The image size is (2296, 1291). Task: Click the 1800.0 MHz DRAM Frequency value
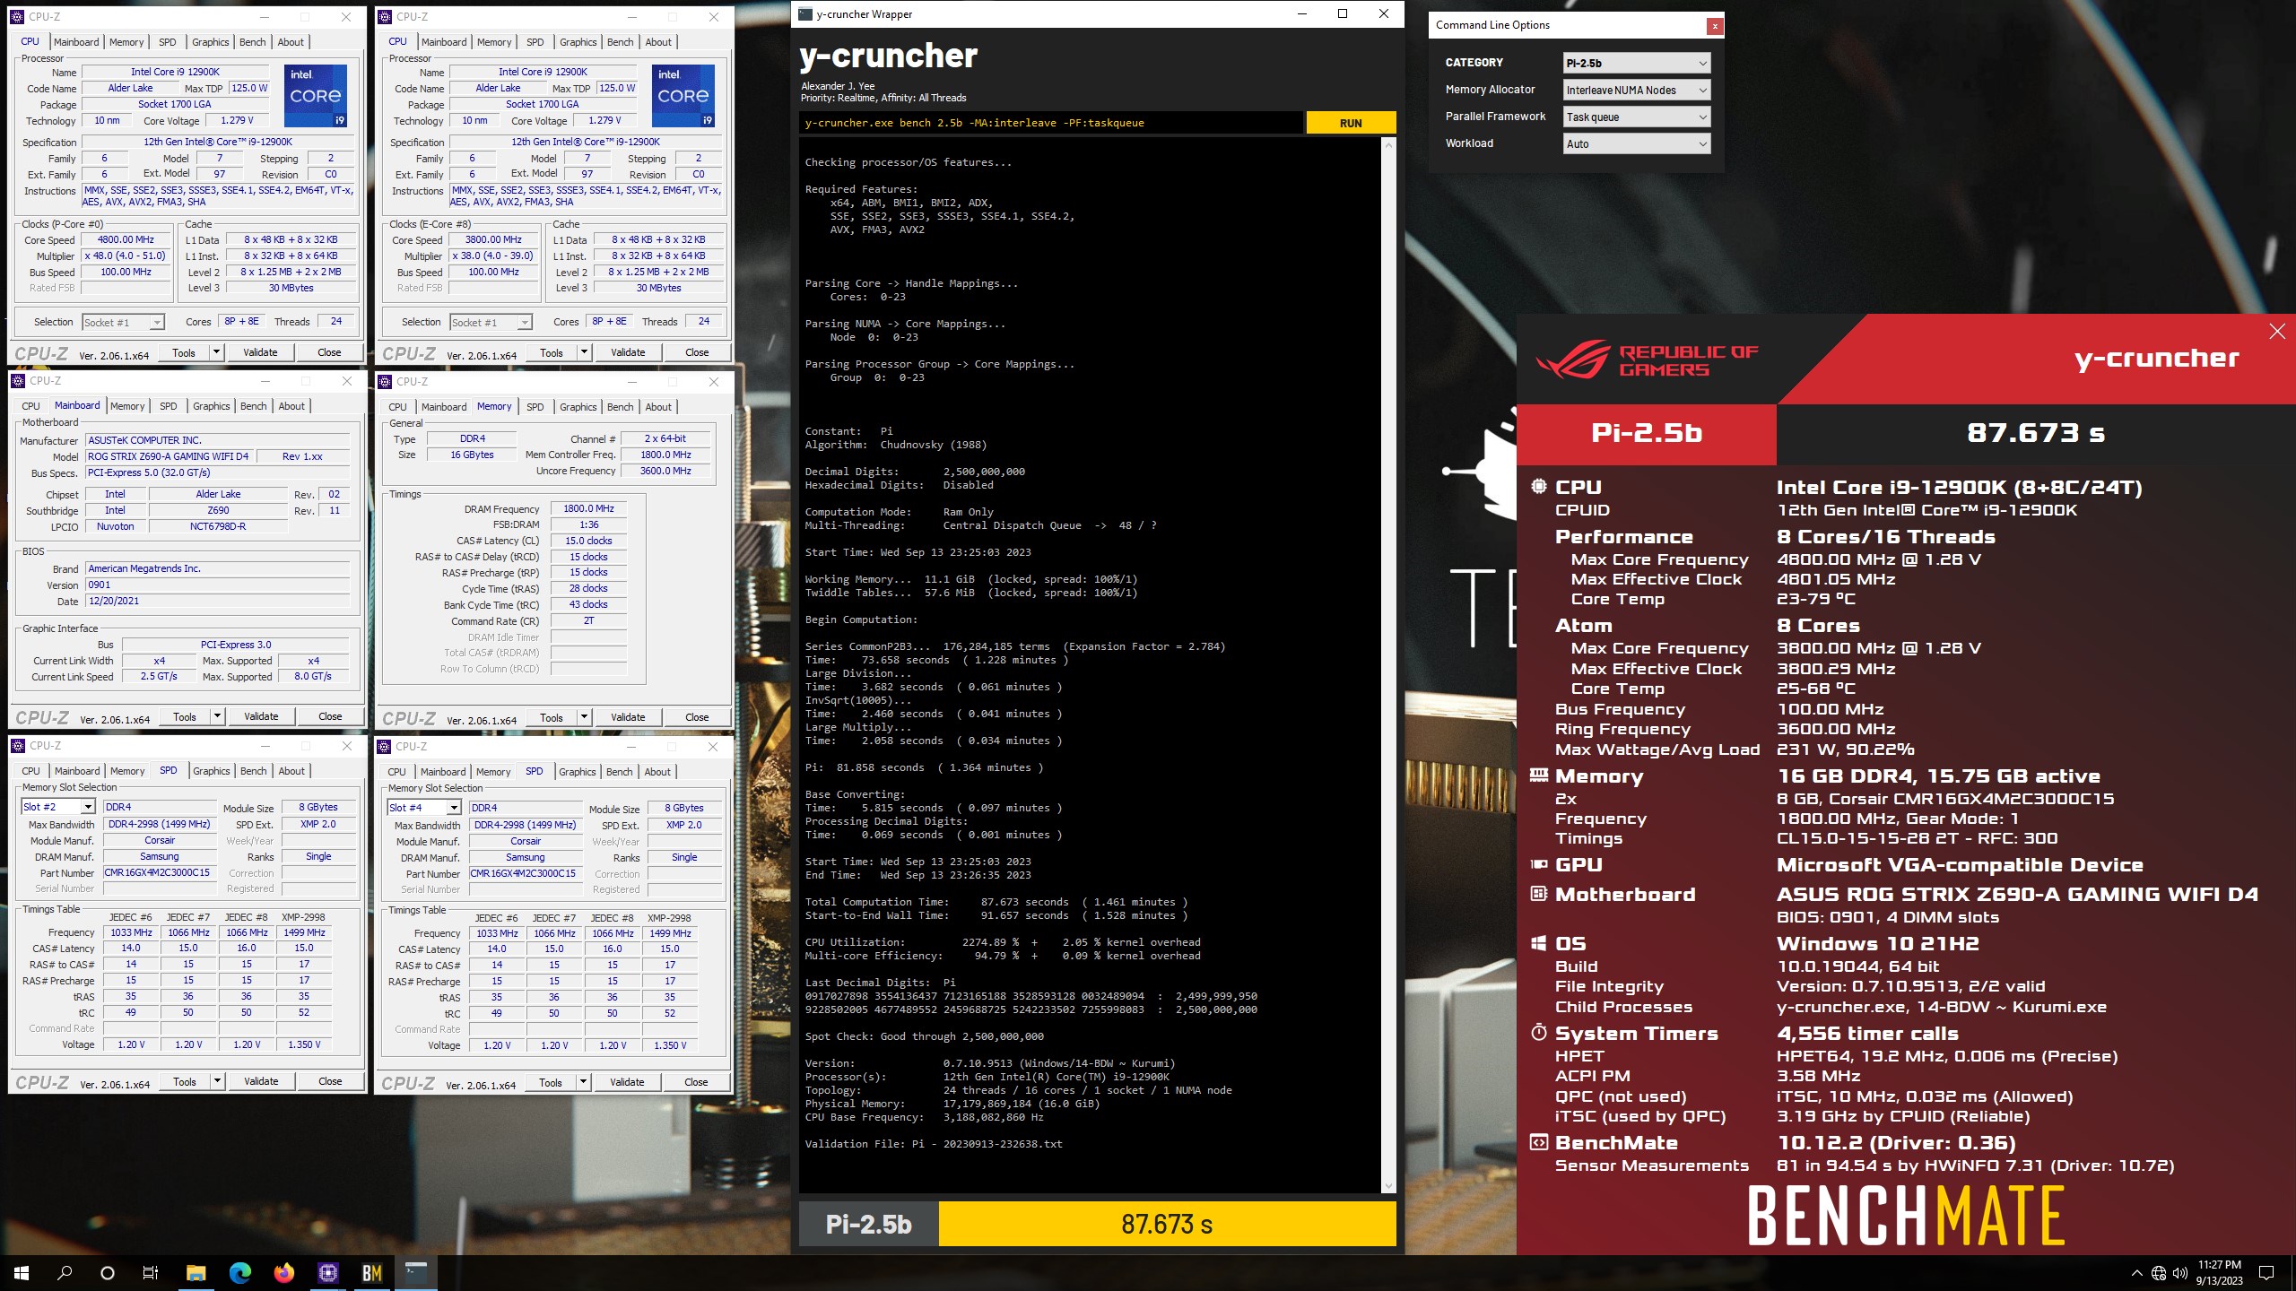pyautogui.click(x=588, y=508)
